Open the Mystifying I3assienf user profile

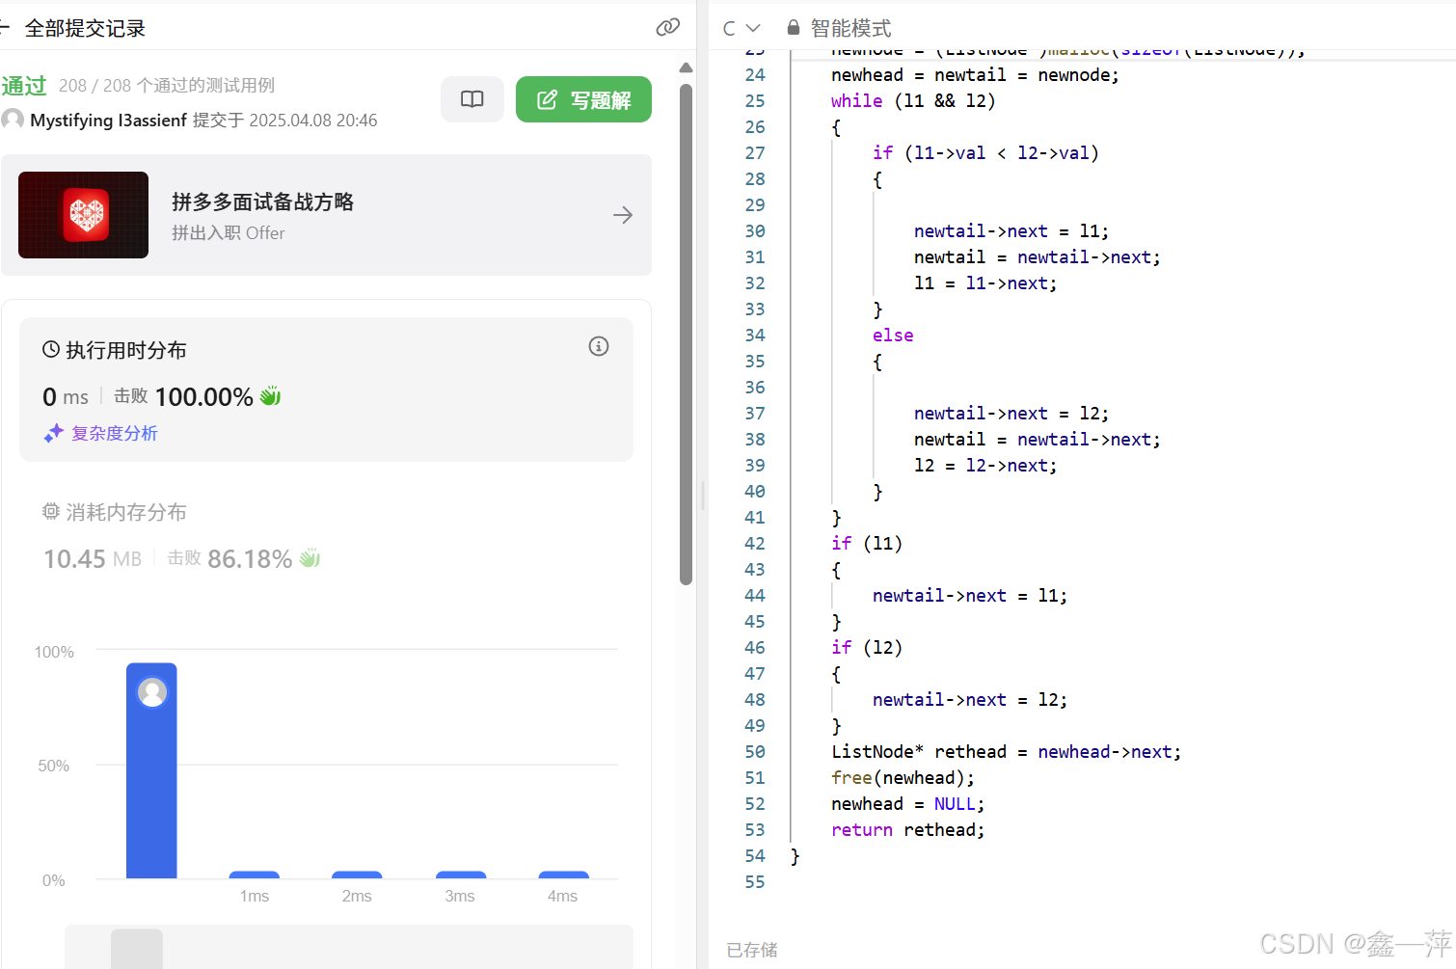(x=108, y=121)
